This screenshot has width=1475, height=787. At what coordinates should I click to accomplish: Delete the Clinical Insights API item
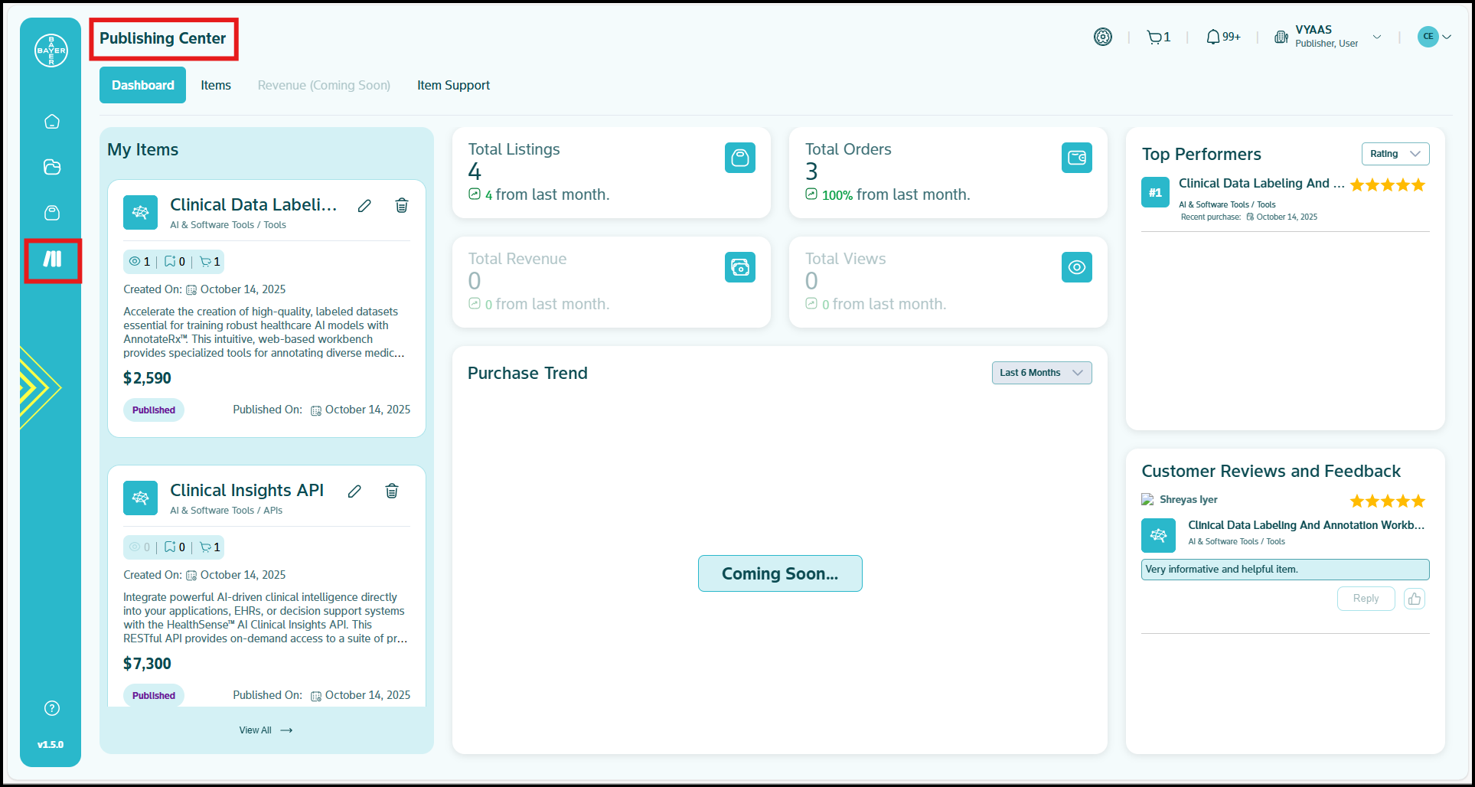pyautogui.click(x=392, y=491)
